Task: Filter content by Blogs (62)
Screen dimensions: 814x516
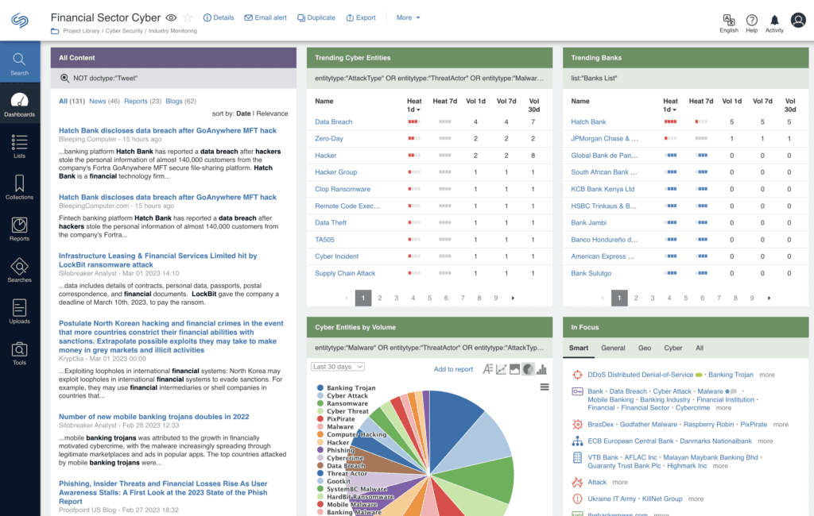Action: (180, 101)
